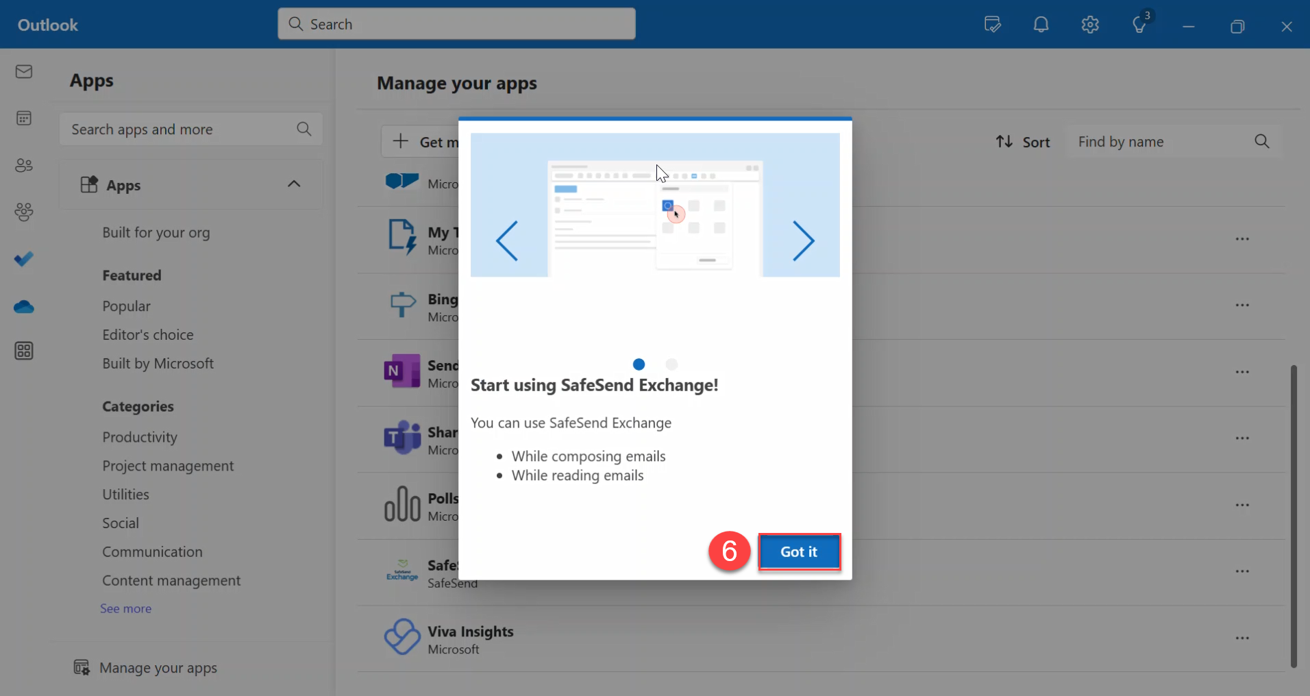Screen dimensions: 1310x696
Task: Click the Polls bar chart icon
Action: [x=402, y=504]
